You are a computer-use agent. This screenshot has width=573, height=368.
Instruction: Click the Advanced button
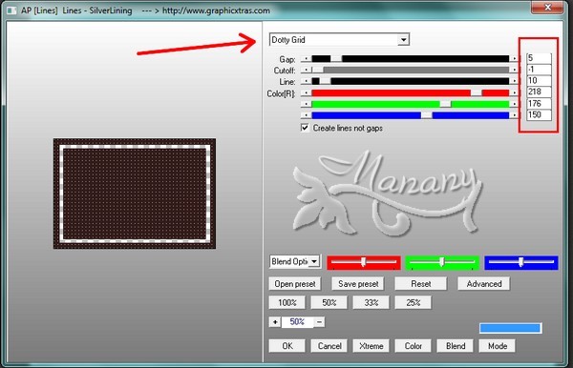pos(484,284)
